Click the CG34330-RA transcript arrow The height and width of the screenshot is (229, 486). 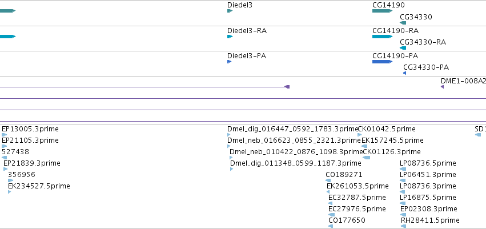pos(403,48)
